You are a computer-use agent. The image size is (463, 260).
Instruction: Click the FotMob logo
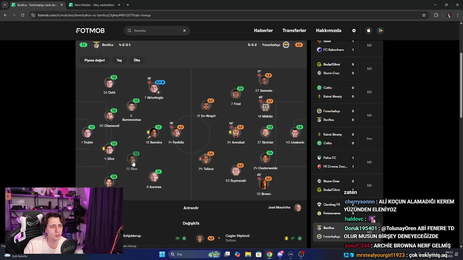click(90, 31)
